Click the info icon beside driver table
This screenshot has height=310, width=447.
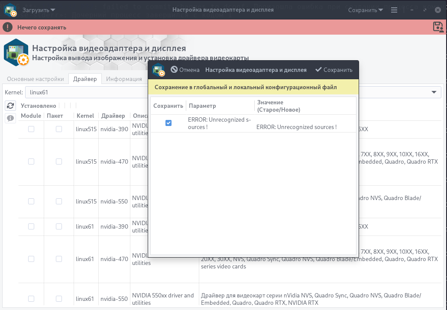point(10,118)
